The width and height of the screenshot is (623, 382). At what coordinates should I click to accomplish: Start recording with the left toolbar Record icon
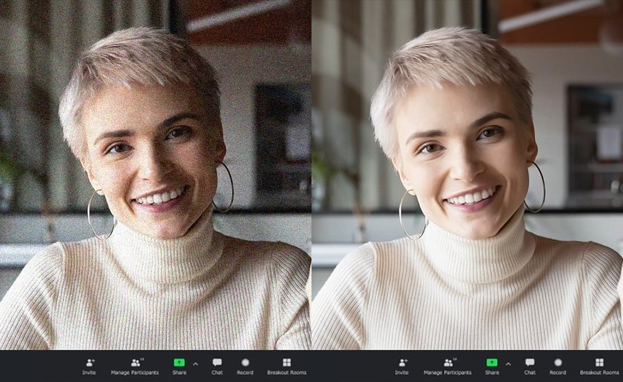[x=245, y=362]
